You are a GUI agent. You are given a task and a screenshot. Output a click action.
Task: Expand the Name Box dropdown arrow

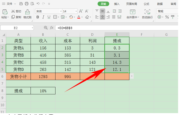(x=32, y=28)
